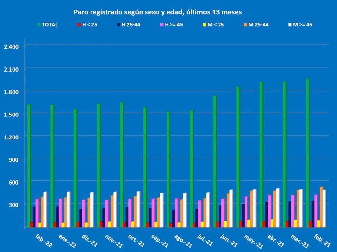Click the 1.500 value axis label
The height and width of the screenshot is (252, 337).
tap(11, 114)
